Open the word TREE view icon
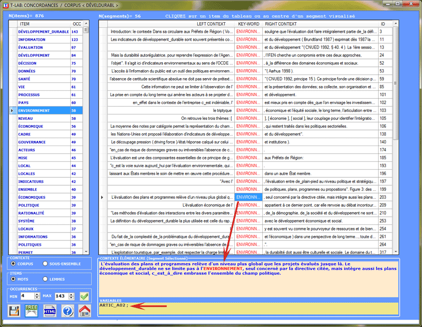This screenshot has width=422, height=327. pos(32,311)
